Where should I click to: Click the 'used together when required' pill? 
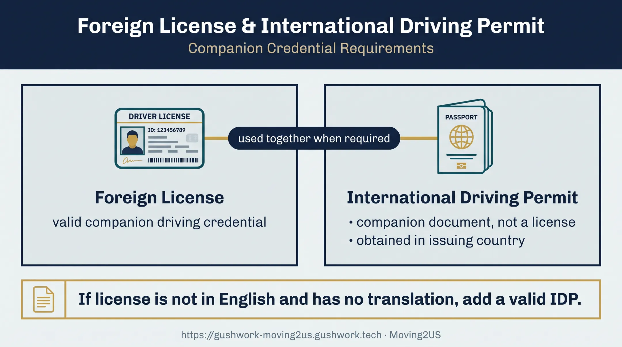tap(314, 138)
